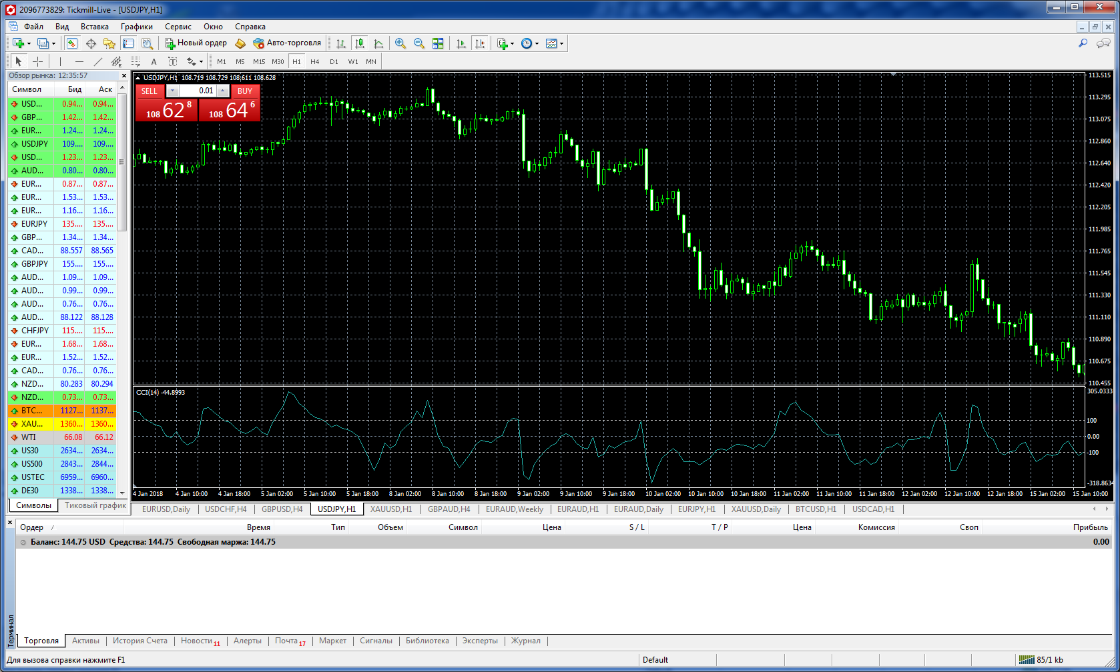Click the Новый ордер button
Viewport: 1120px width, 672px height.
point(196,43)
